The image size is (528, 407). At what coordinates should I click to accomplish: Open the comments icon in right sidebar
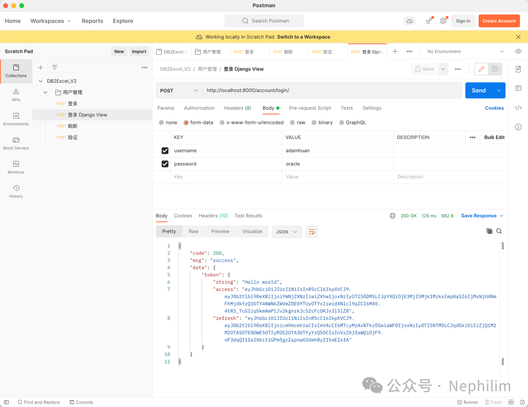(x=518, y=88)
